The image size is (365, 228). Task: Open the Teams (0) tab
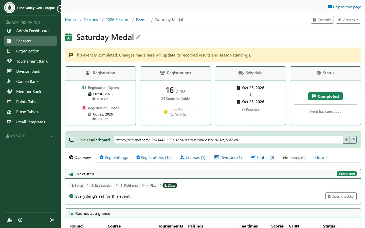click(x=294, y=157)
